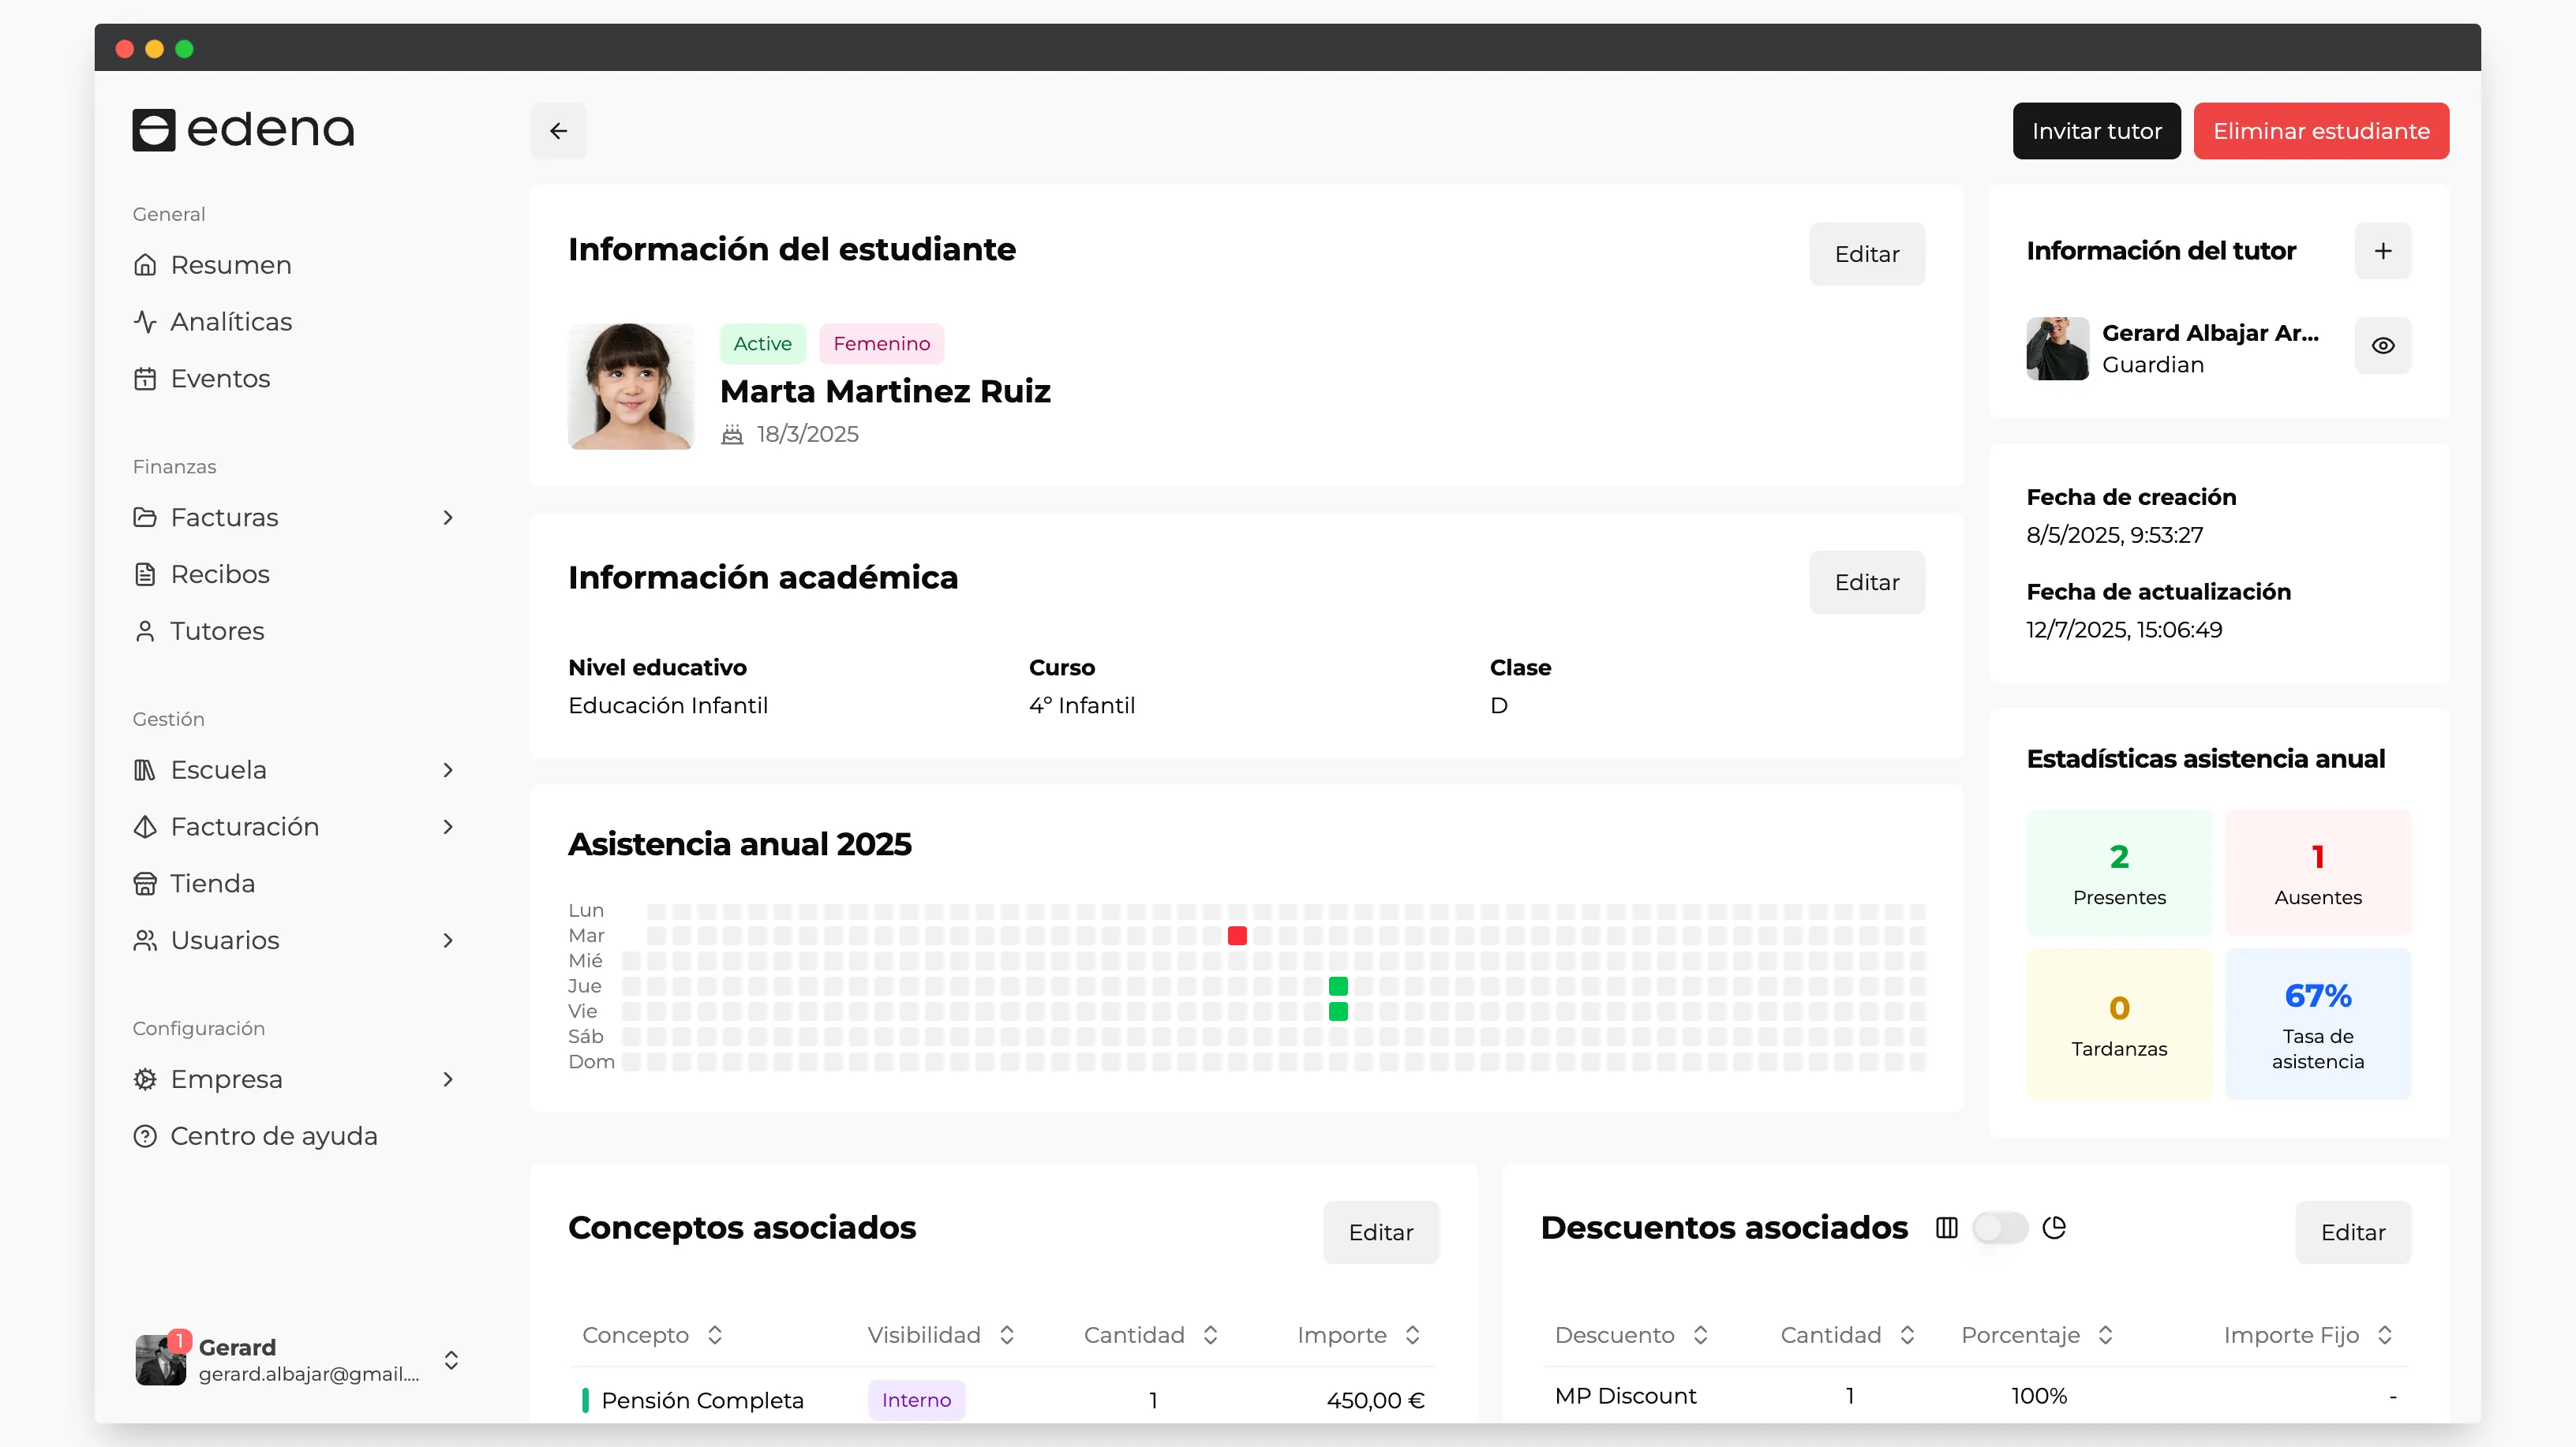Expand the Facturación submenu chevron
Image resolution: width=2576 pixels, height=1447 pixels.
pos(448,827)
